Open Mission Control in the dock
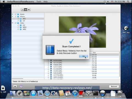The height and width of the screenshot is (99, 132). point(26,93)
